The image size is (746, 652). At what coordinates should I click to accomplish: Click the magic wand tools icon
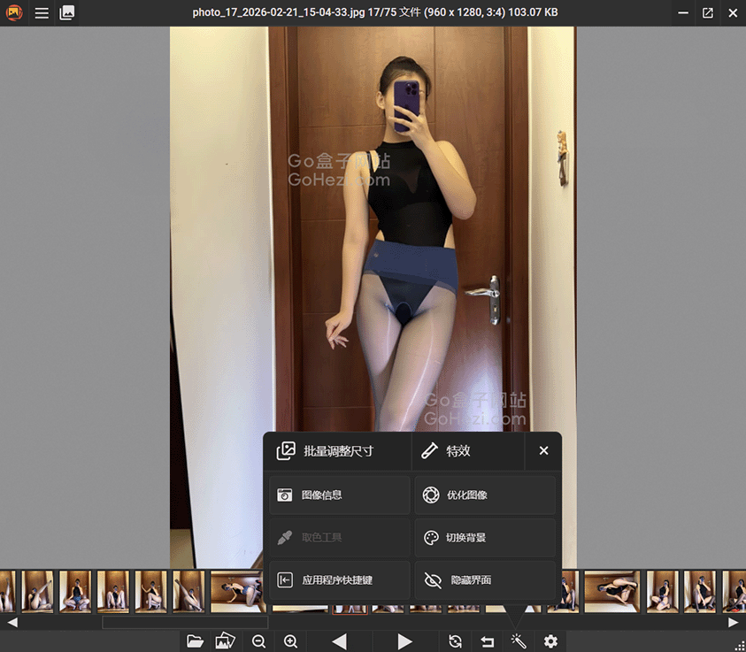[519, 641]
